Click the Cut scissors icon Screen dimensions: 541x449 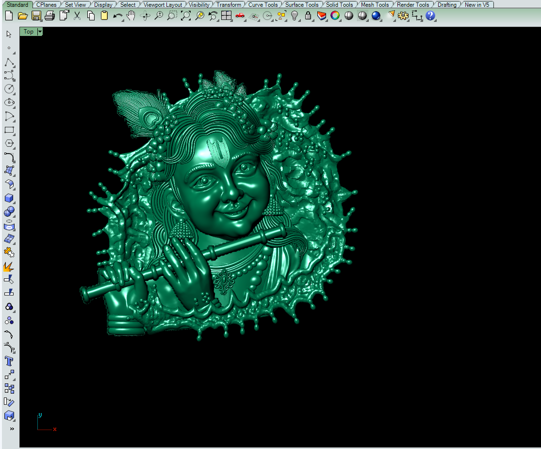77,16
